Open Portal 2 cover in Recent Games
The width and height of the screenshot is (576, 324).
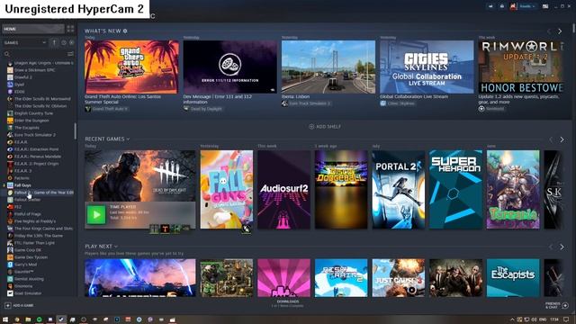click(x=399, y=189)
